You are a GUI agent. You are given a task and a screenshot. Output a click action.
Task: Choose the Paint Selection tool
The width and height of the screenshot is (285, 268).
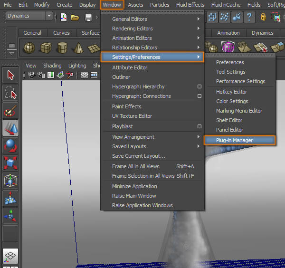point(10,110)
